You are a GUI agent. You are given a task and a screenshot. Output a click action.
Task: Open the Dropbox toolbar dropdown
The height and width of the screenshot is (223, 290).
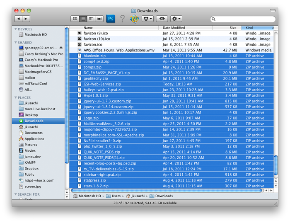147,19
